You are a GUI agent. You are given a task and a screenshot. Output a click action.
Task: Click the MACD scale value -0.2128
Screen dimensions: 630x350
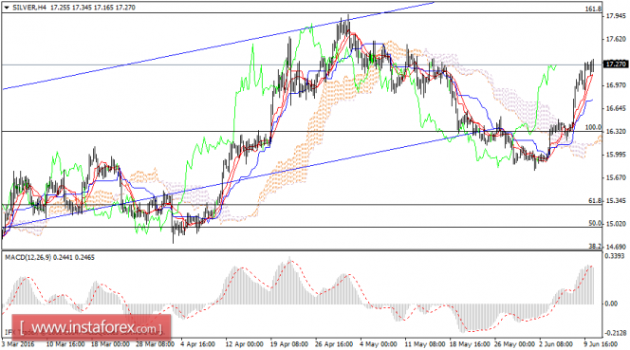tap(616, 333)
